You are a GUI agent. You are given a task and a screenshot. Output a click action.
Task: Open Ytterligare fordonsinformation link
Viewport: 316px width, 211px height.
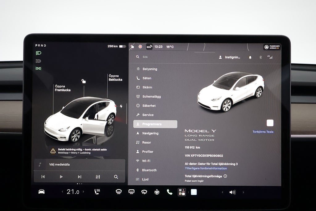(x=206, y=168)
